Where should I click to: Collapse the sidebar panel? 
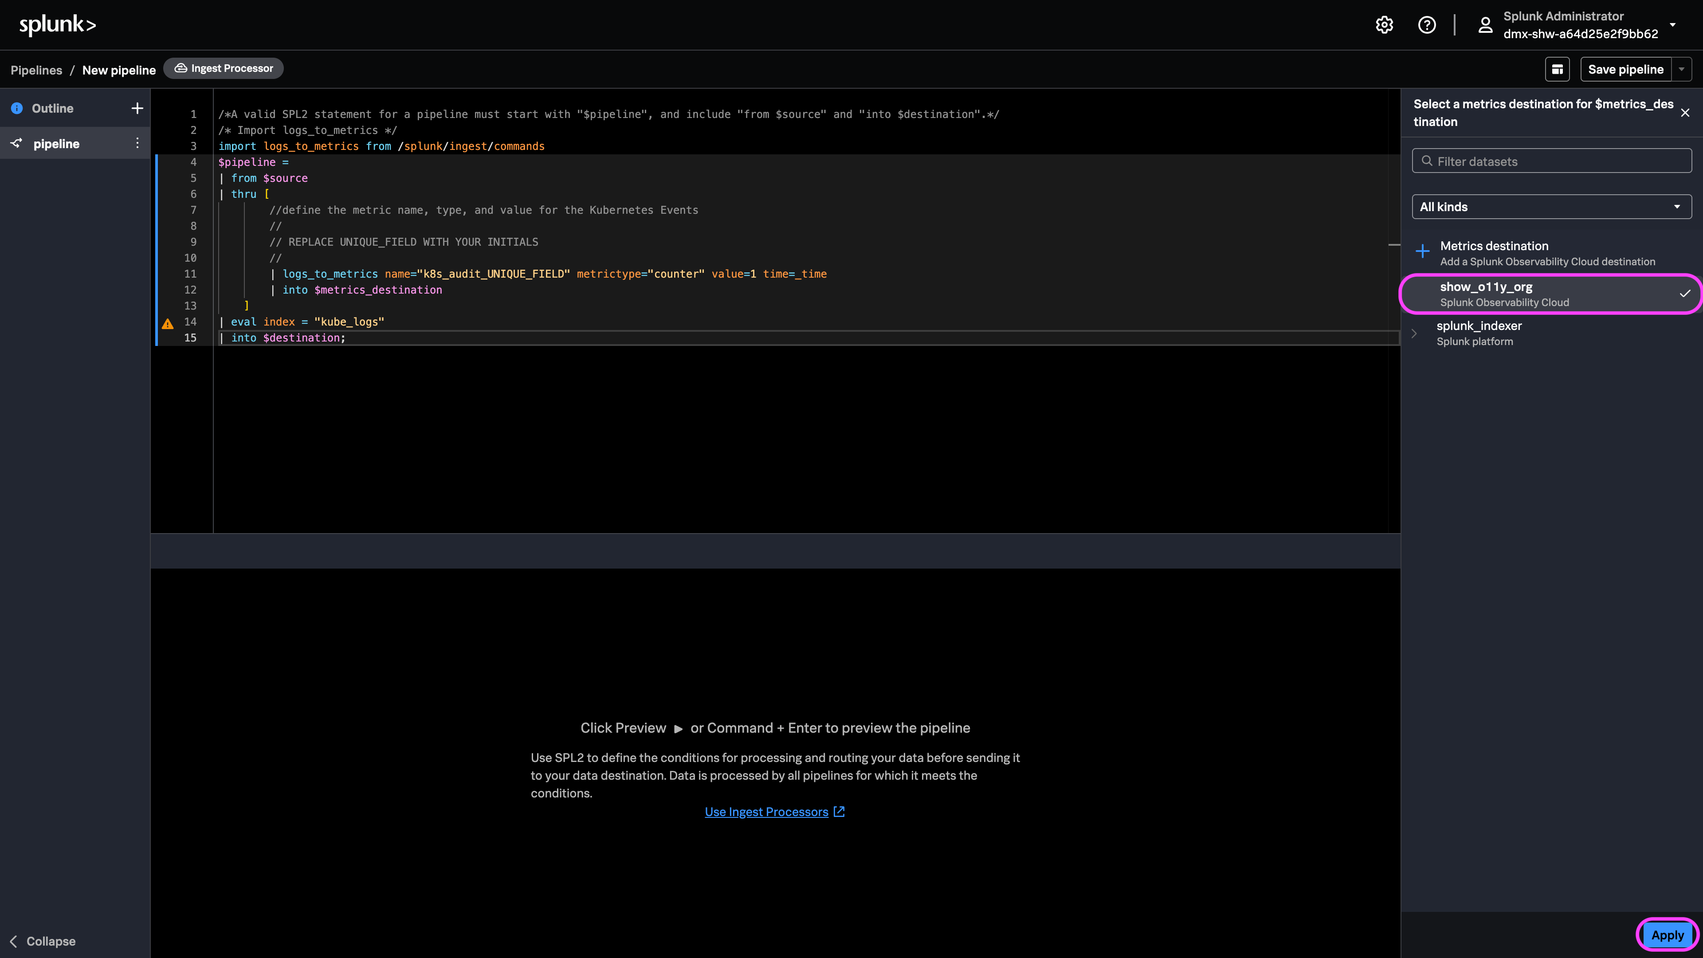[x=43, y=941]
